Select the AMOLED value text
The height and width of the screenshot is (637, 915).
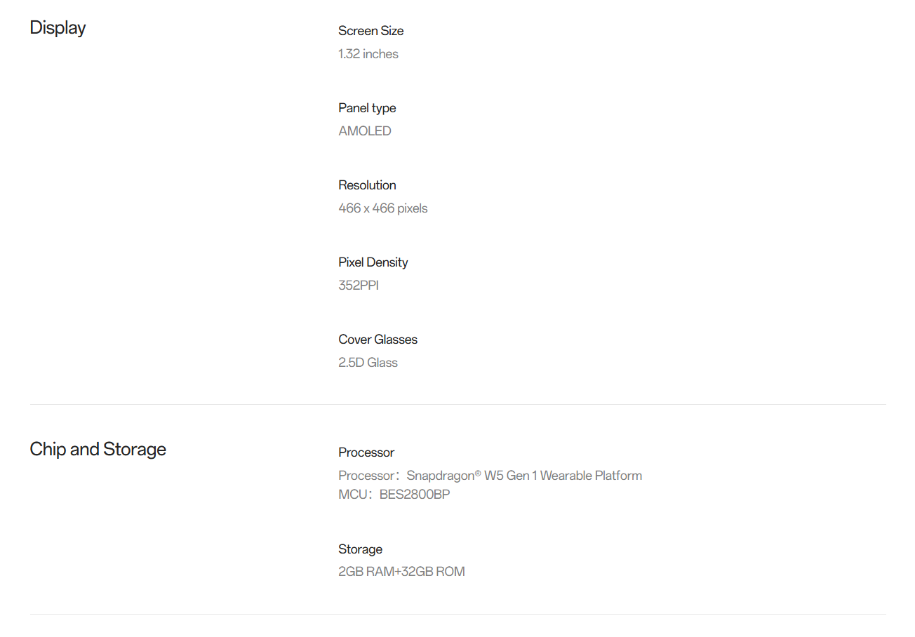point(364,131)
